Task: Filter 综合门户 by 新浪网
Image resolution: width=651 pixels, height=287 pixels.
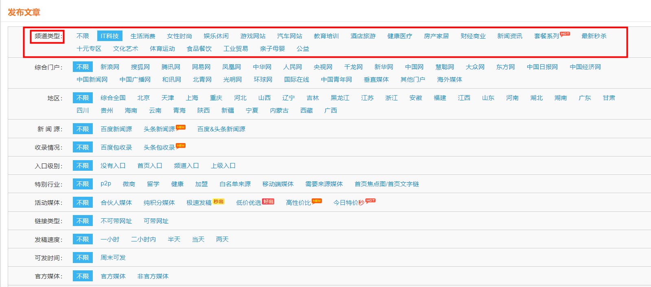Action: click(110, 67)
